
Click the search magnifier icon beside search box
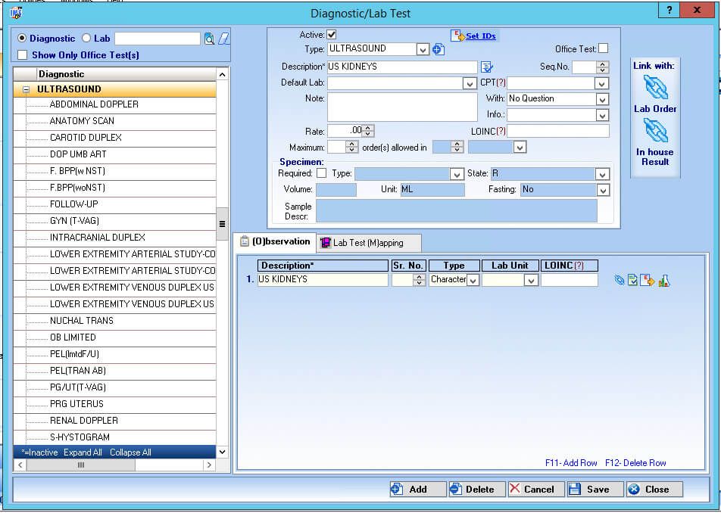209,39
